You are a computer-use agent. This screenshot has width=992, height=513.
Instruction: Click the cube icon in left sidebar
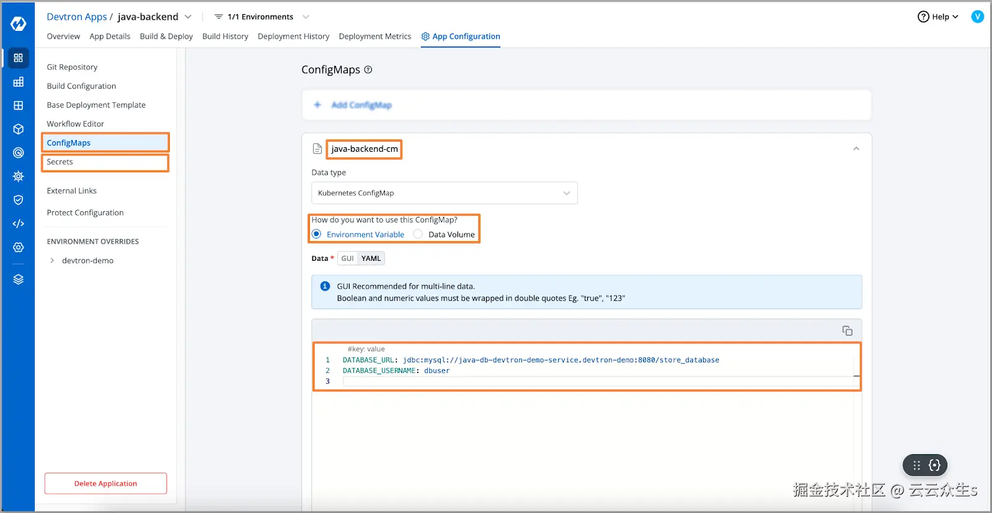19,129
